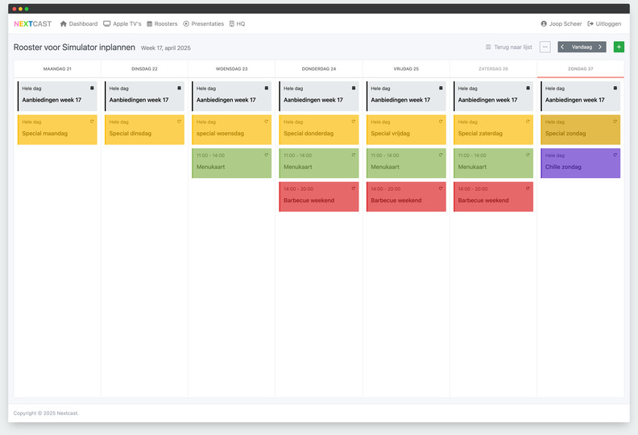Go to previous week with left chevron

(562, 47)
